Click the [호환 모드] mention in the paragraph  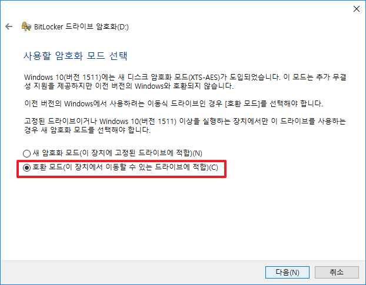(242, 103)
